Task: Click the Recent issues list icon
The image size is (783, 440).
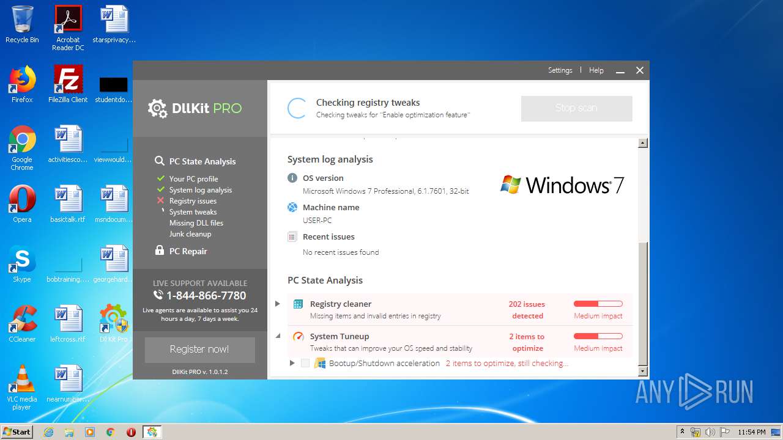Action: coord(292,237)
